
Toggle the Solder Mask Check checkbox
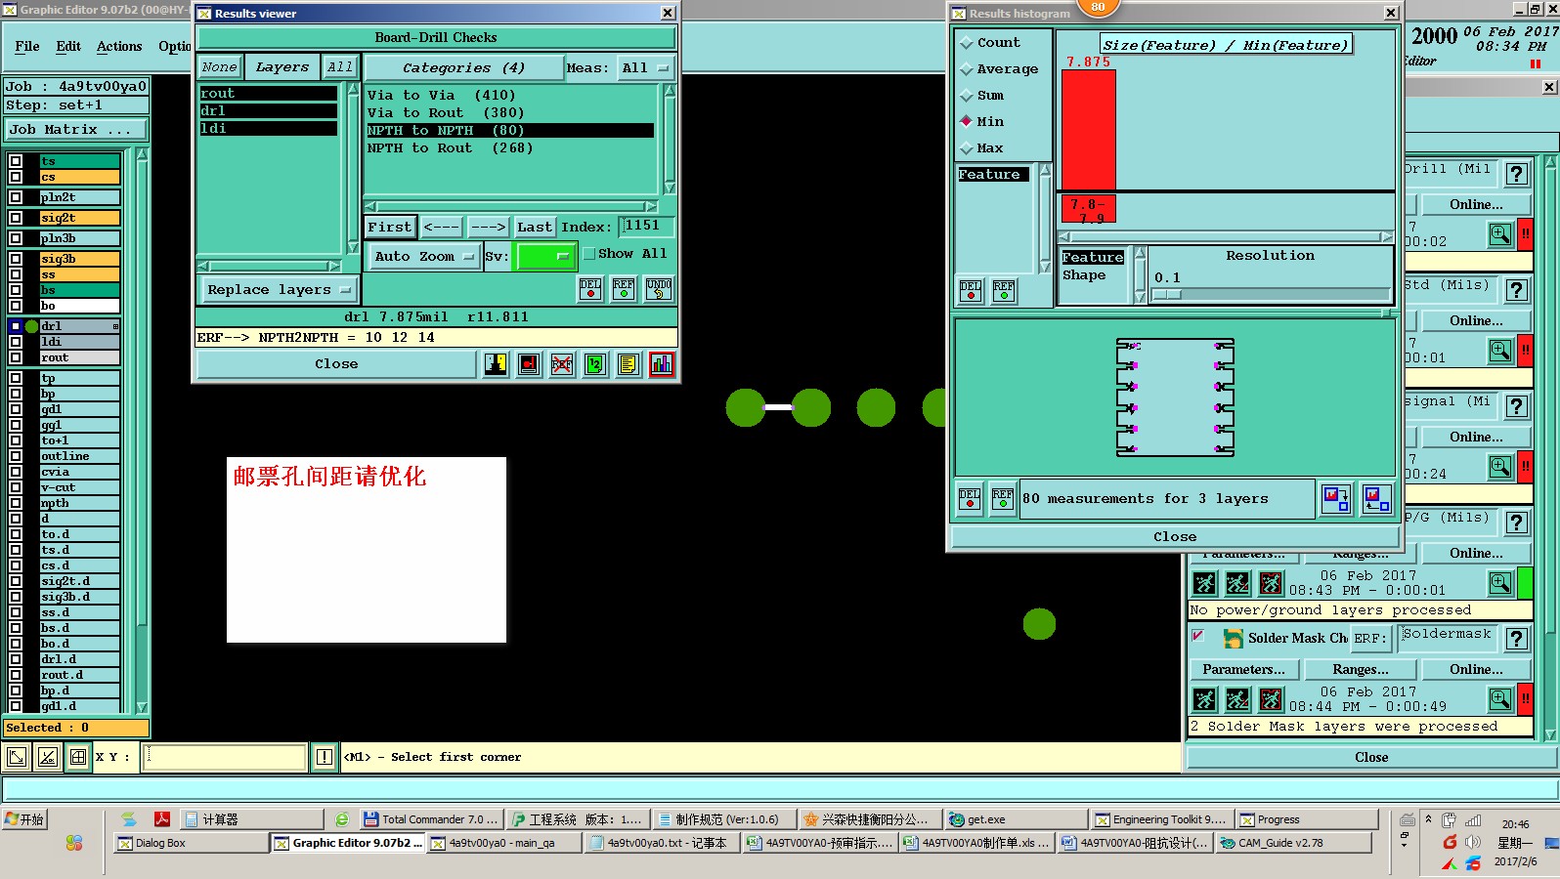pyautogui.click(x=1198, y=636)
